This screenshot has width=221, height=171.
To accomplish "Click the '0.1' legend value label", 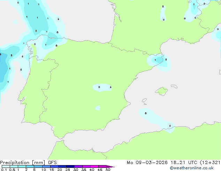I will [4, 170].
